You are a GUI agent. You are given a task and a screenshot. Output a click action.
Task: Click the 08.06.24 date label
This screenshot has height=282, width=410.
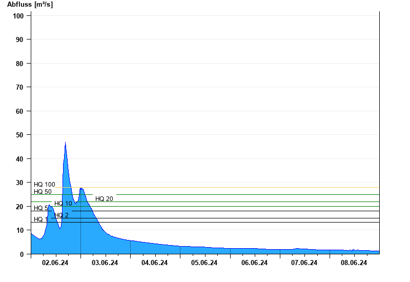click(x=354, y=263)
